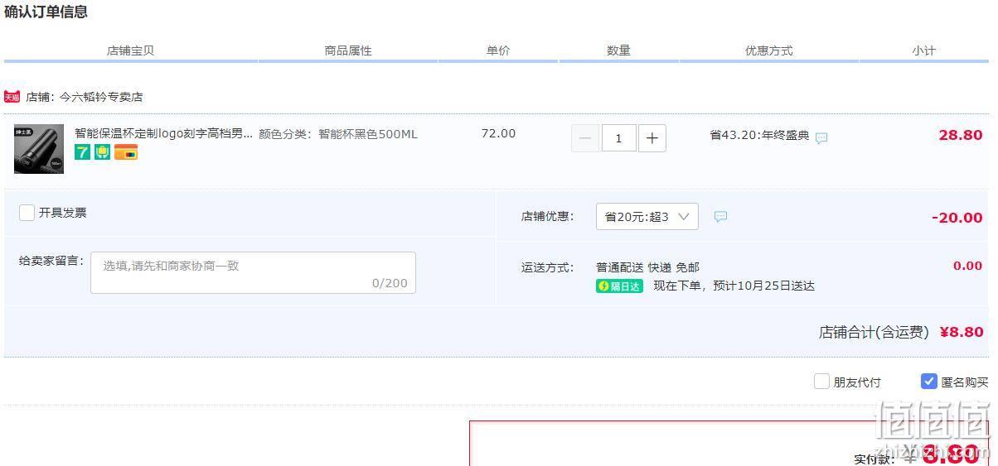Click the 数量 column header

pos(618,50)
